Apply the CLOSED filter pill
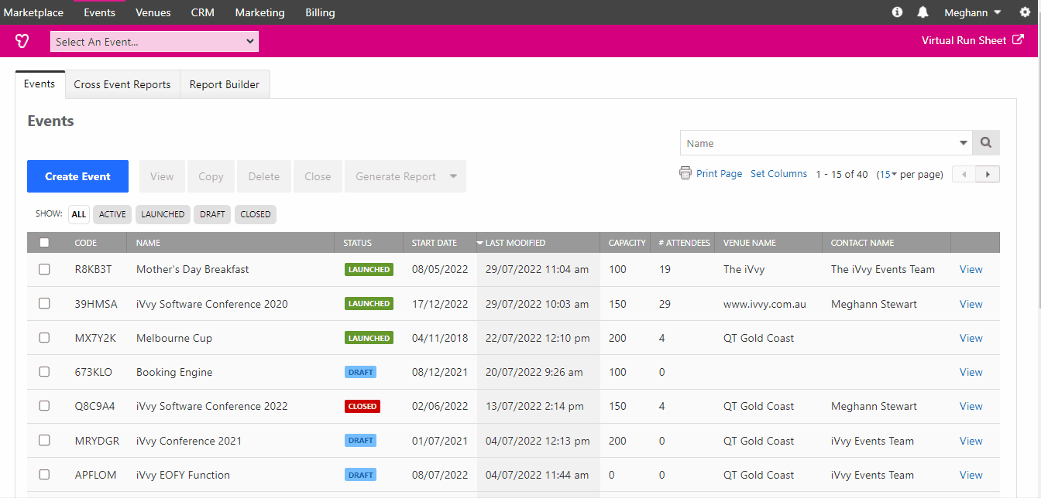The image size is (1041, 498). [256, 214]
